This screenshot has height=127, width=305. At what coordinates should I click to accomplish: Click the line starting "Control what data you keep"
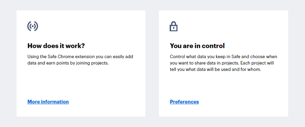point(223,57)
